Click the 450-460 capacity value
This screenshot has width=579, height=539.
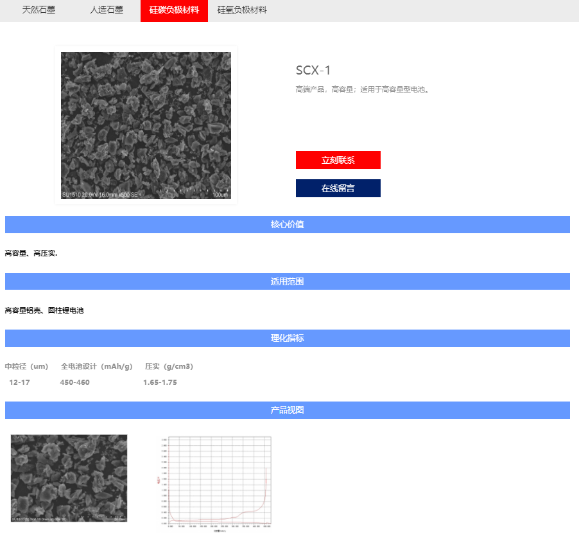coord(75,382)
